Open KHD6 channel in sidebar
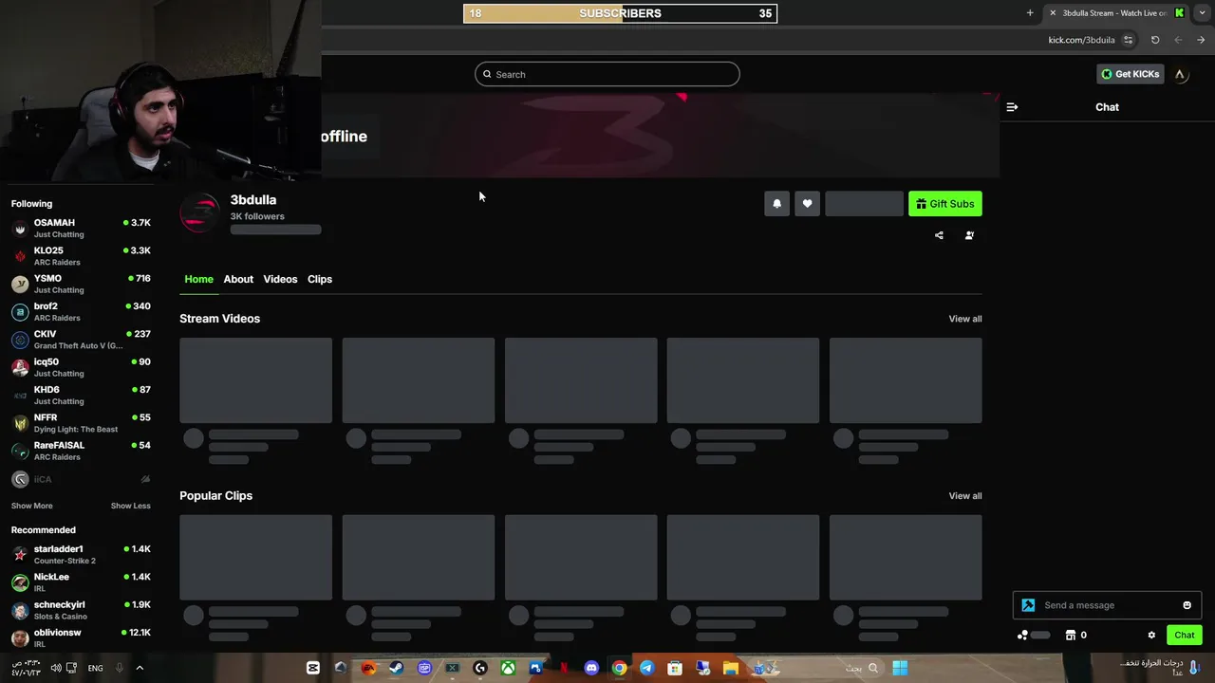The height and width of the screenshot is (683, 1215). (81, 396)
